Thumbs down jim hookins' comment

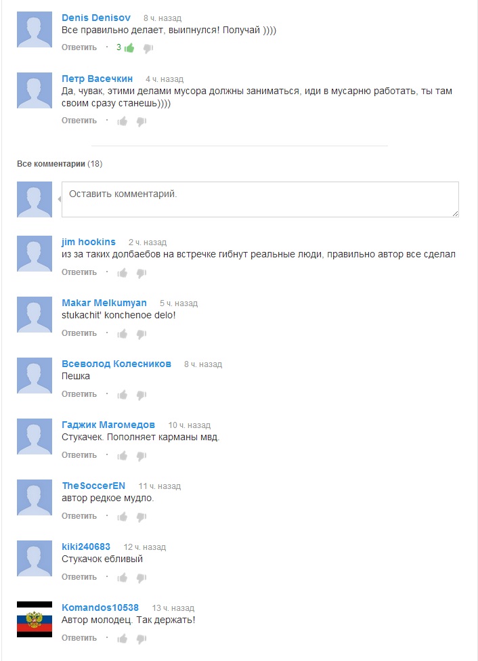pos(142,273)
